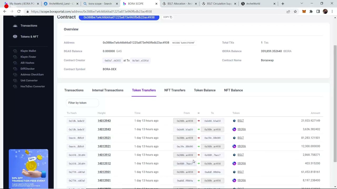This screenshot has width=337, height=189.
Task: Open a new browser tab
Action: (283, 4)
